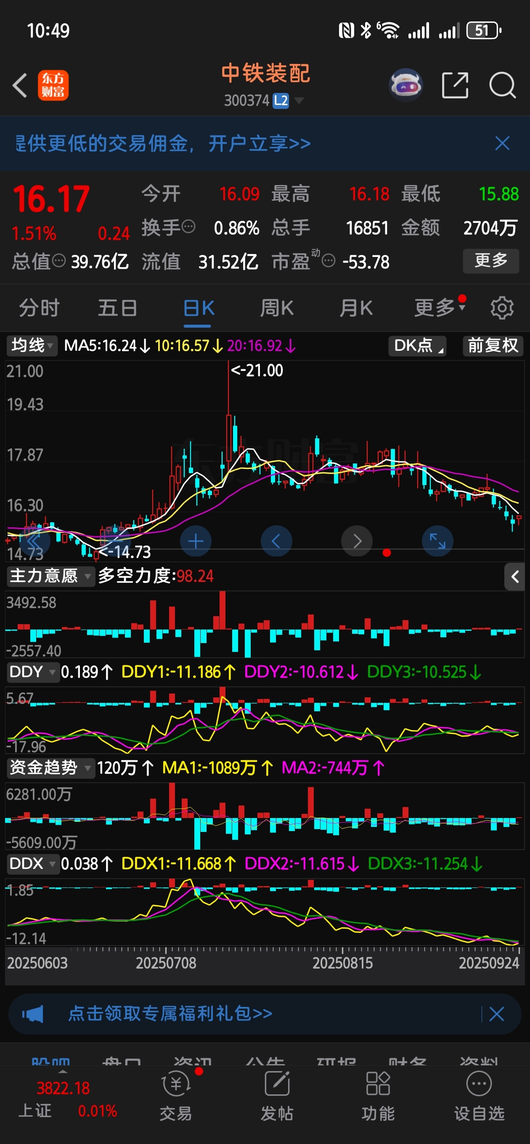
Task: Tap the L2 badge
Action: (281, 101)
